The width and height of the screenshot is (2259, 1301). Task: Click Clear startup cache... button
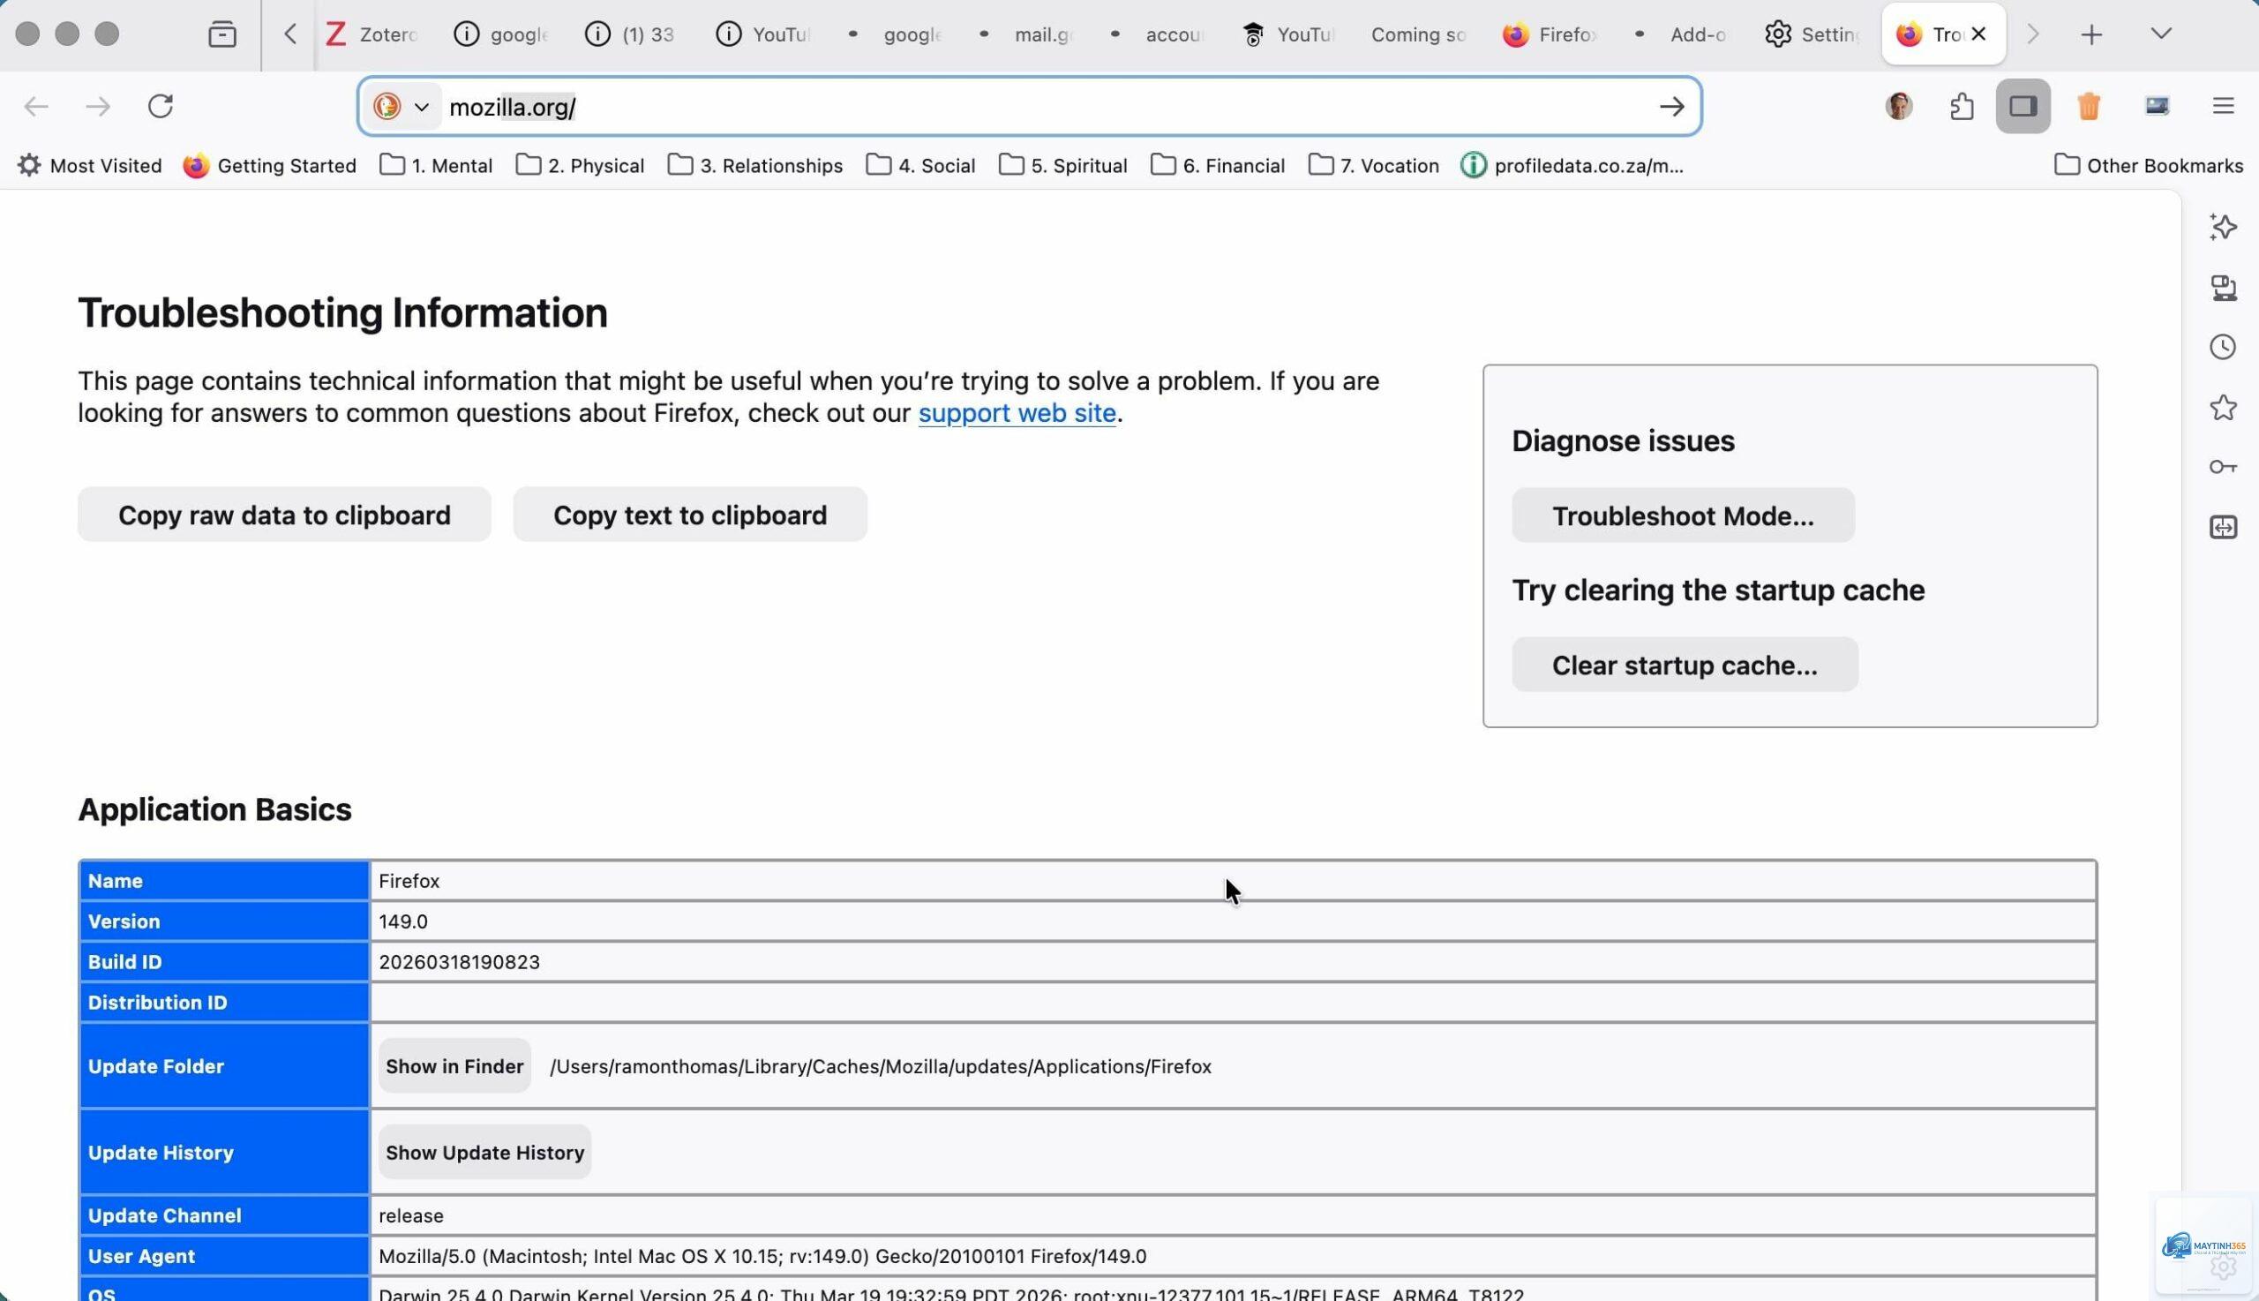(x=1685, y=665)
